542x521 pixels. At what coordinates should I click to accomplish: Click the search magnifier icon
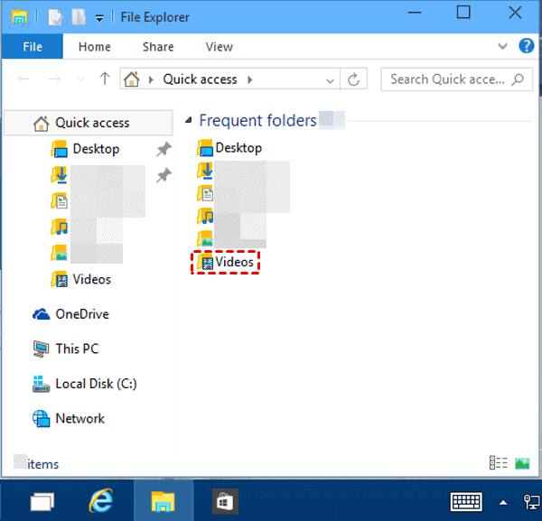pos(518,79)
